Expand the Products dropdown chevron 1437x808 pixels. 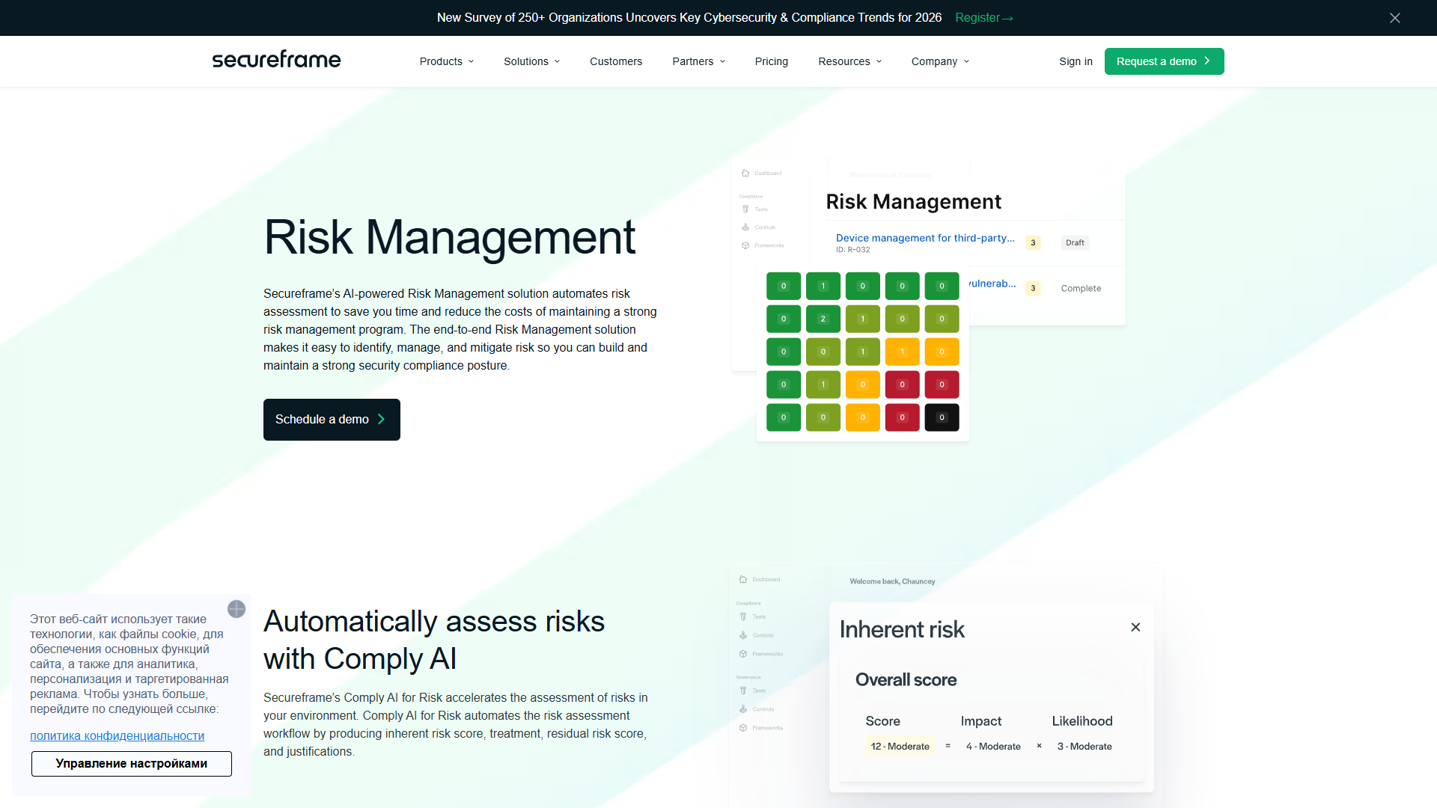coord(471,61)
